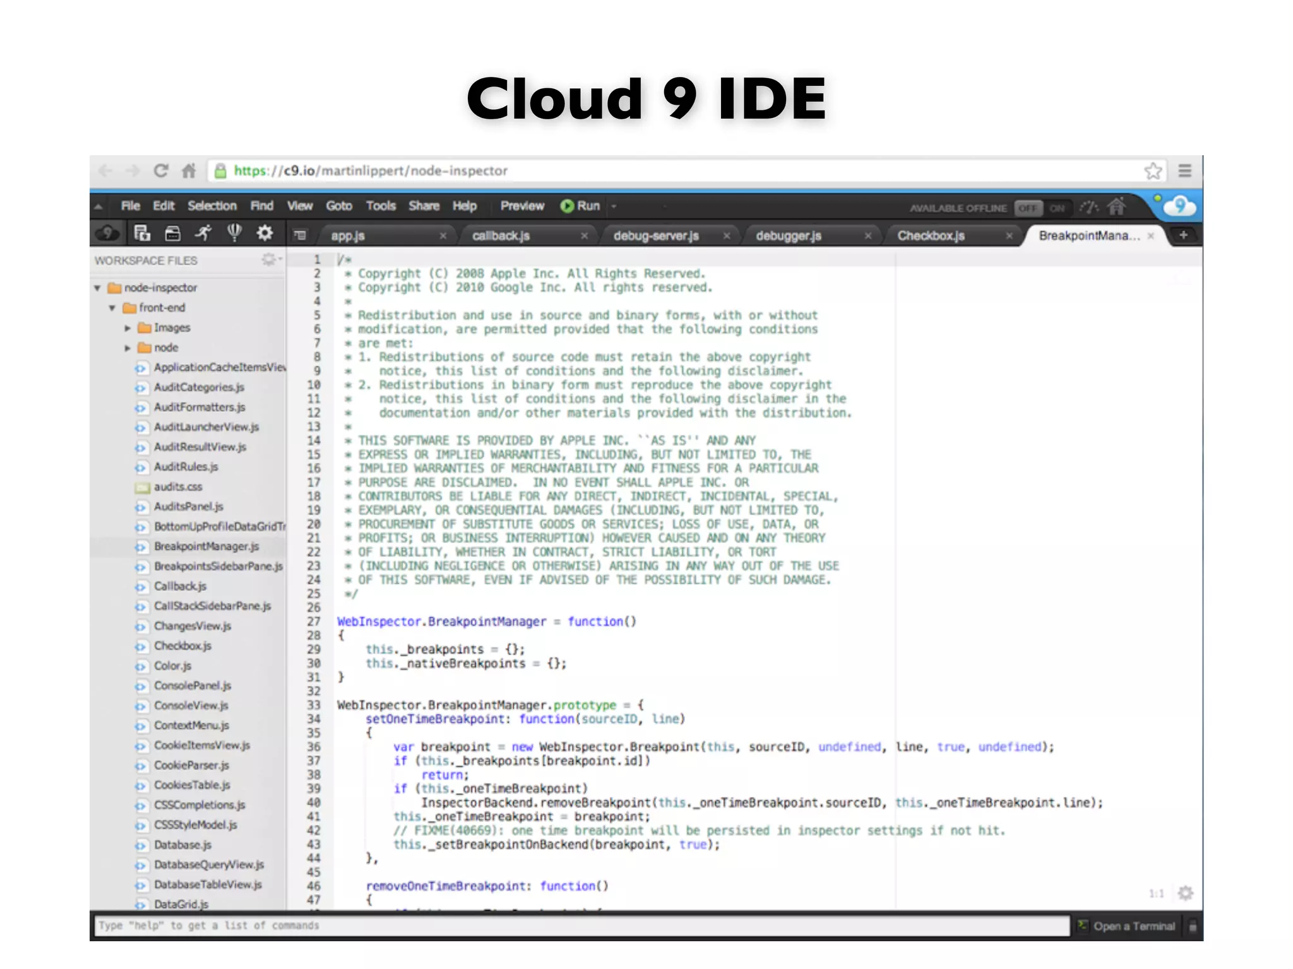The height and width of the screenshot is (969, 1293).
Task: Collapse the node-inspector root folder
Action: point(98,288)
